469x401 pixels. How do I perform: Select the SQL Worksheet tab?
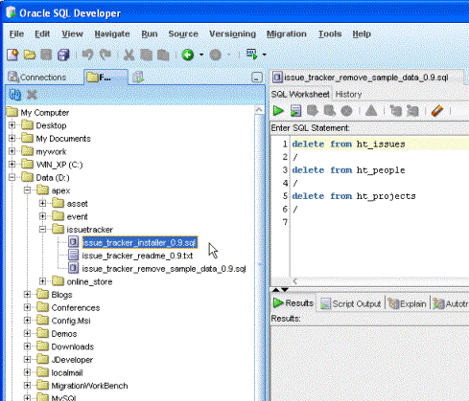tap(300, 95)
